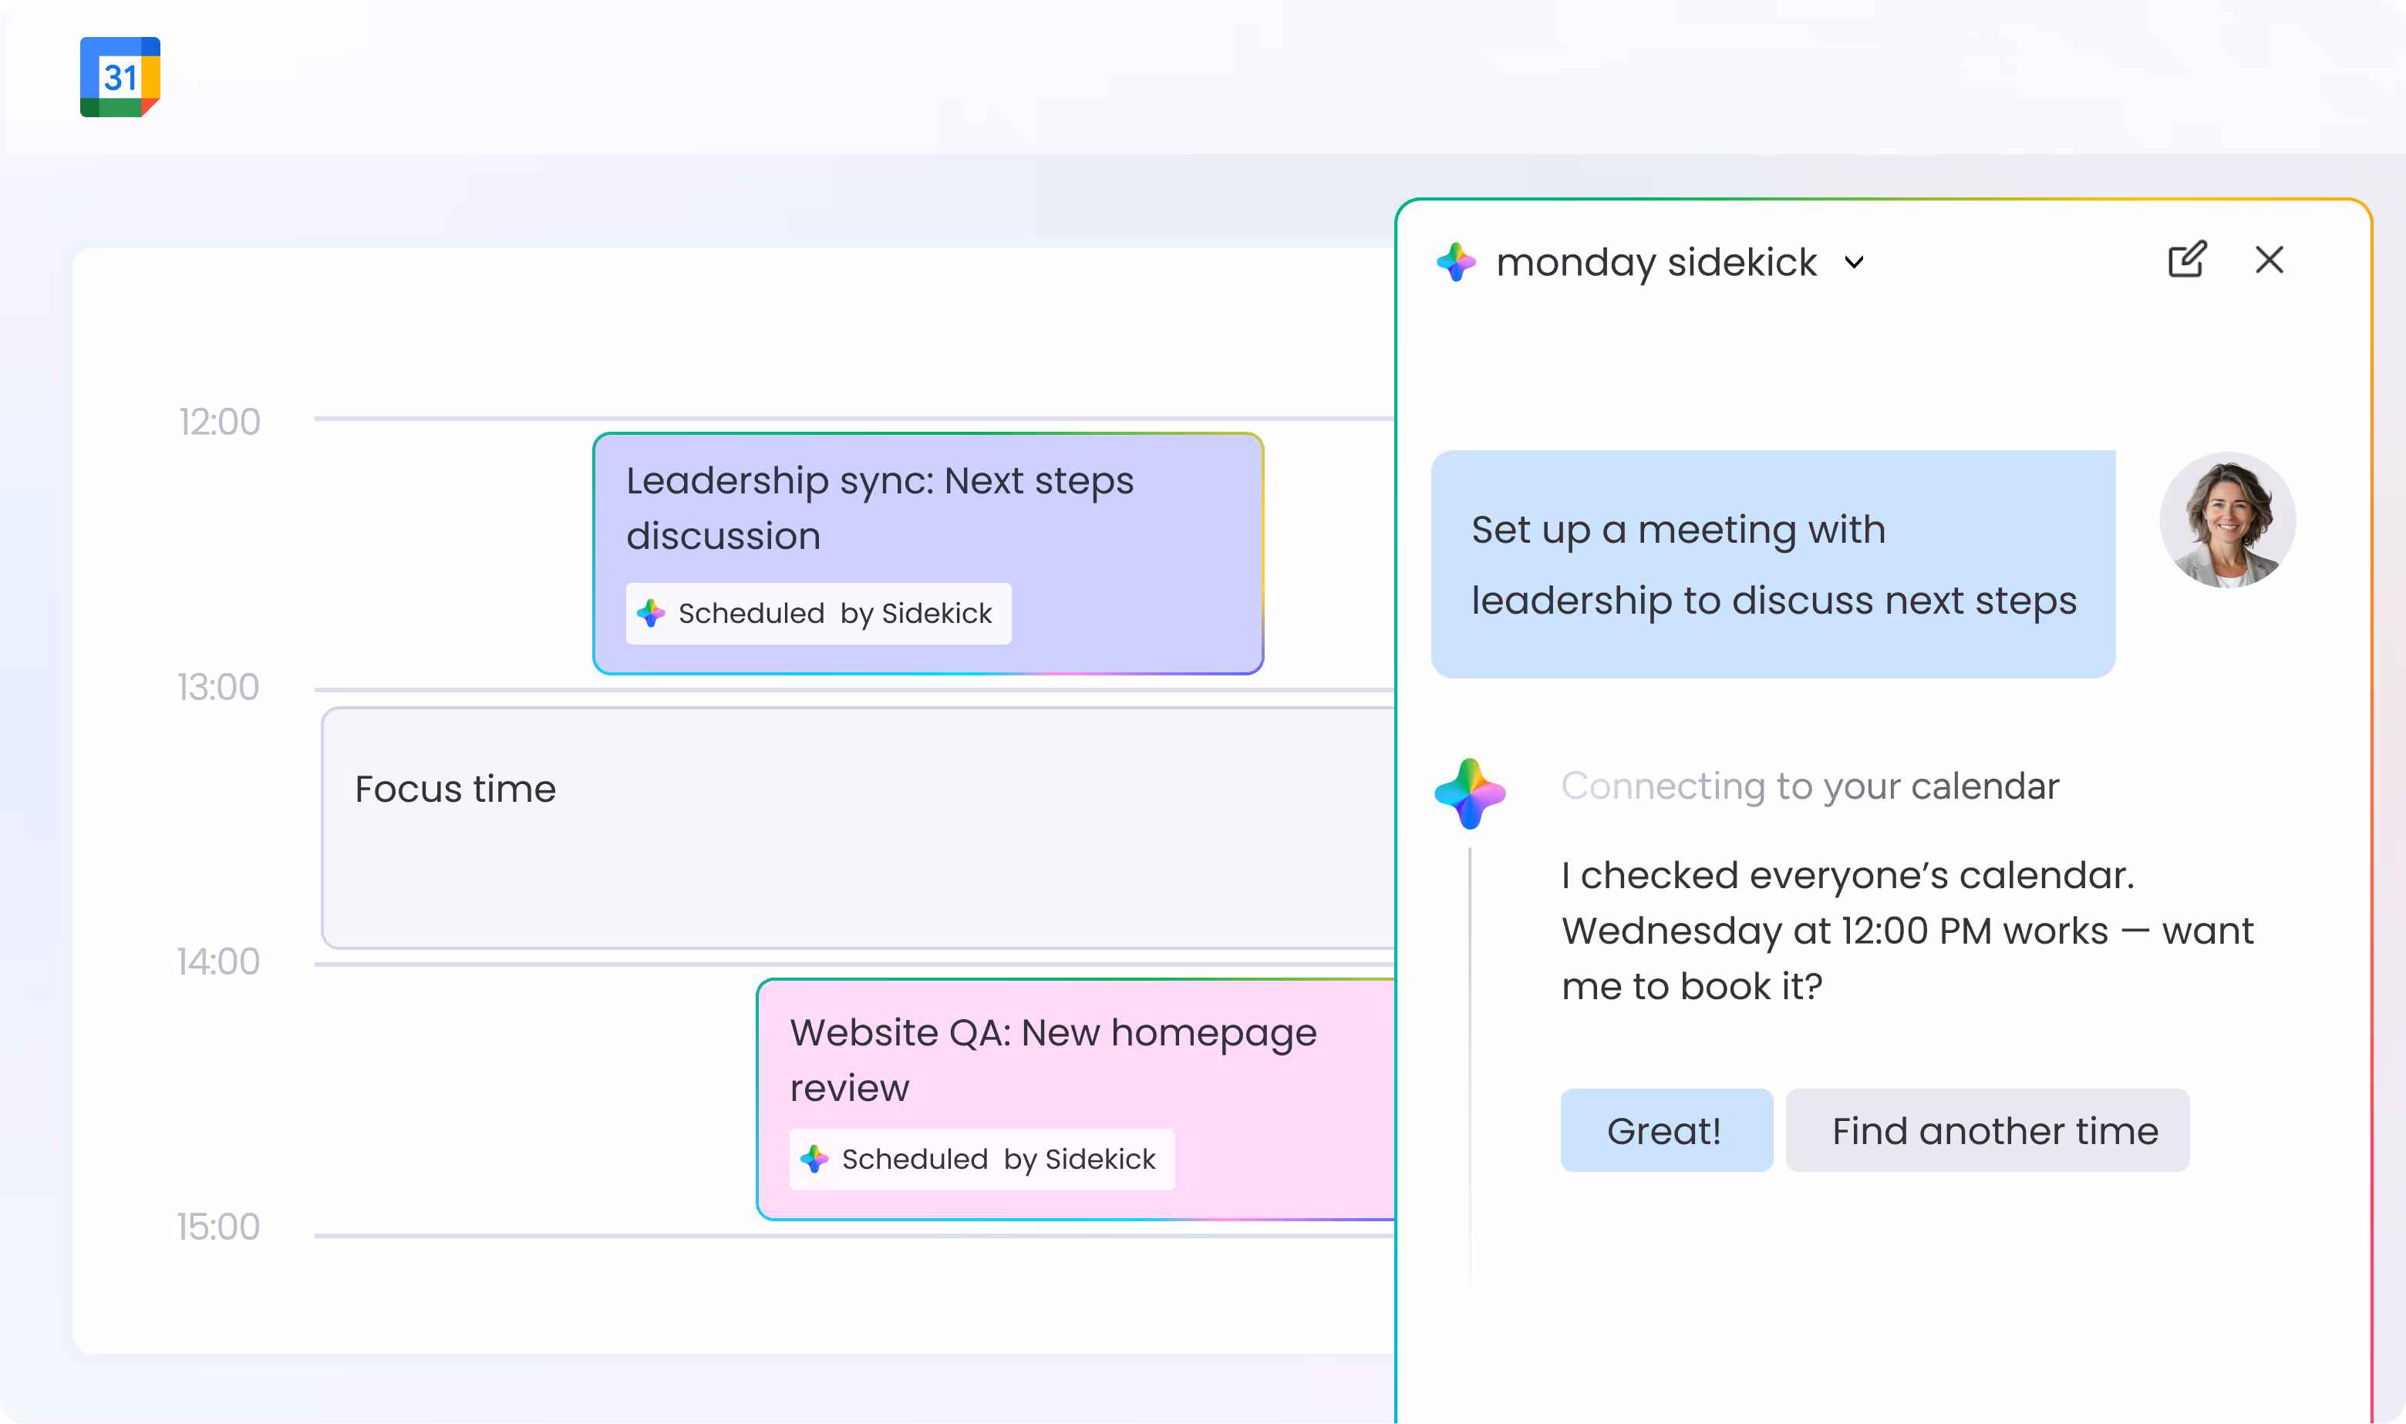Click the Connecting to your calendar status
The width and height of the screenshot is (2406, 1424).
tap(1809, 786)
